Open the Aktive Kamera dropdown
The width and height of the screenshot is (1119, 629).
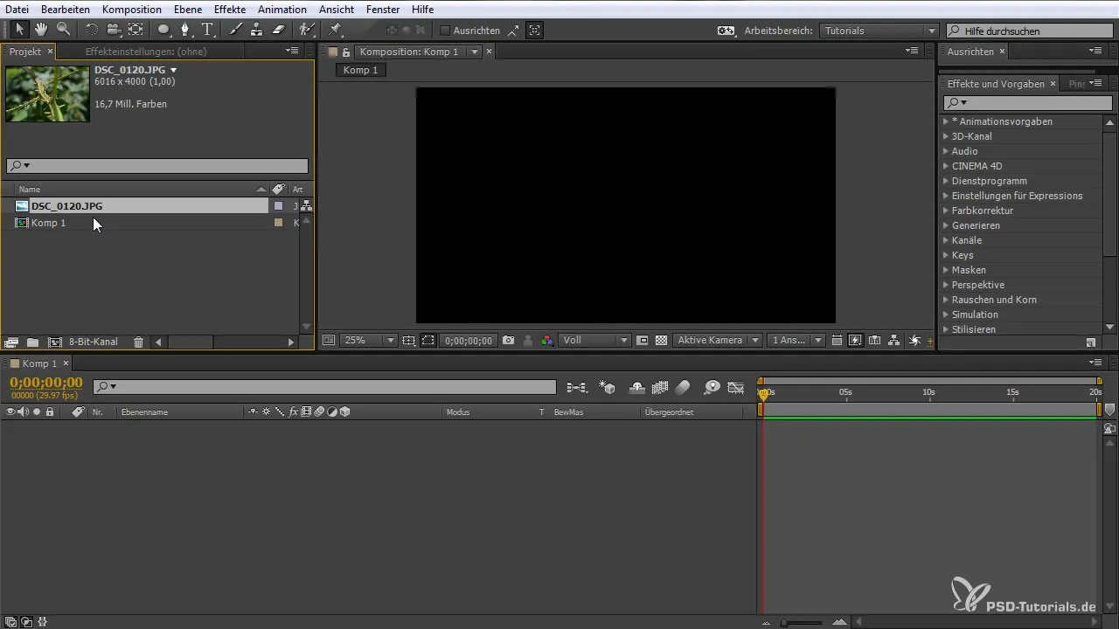click(x=717, y=341)
